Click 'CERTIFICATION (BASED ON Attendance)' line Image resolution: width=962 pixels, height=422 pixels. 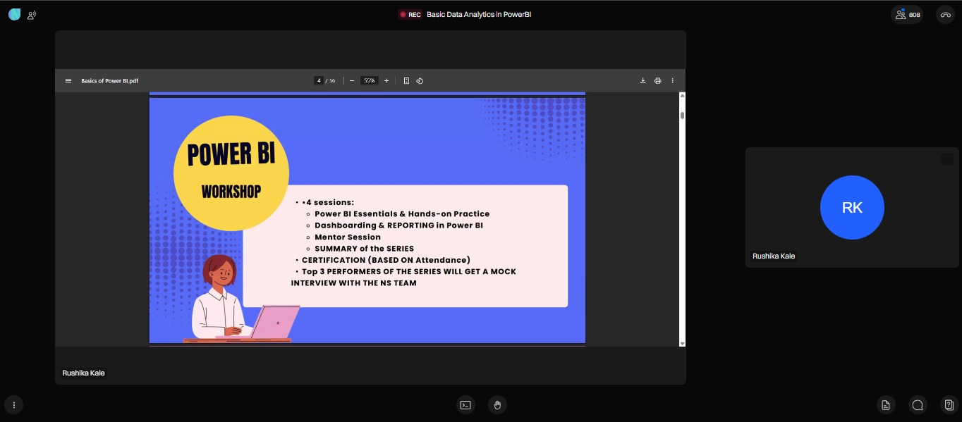pos(386,260)
